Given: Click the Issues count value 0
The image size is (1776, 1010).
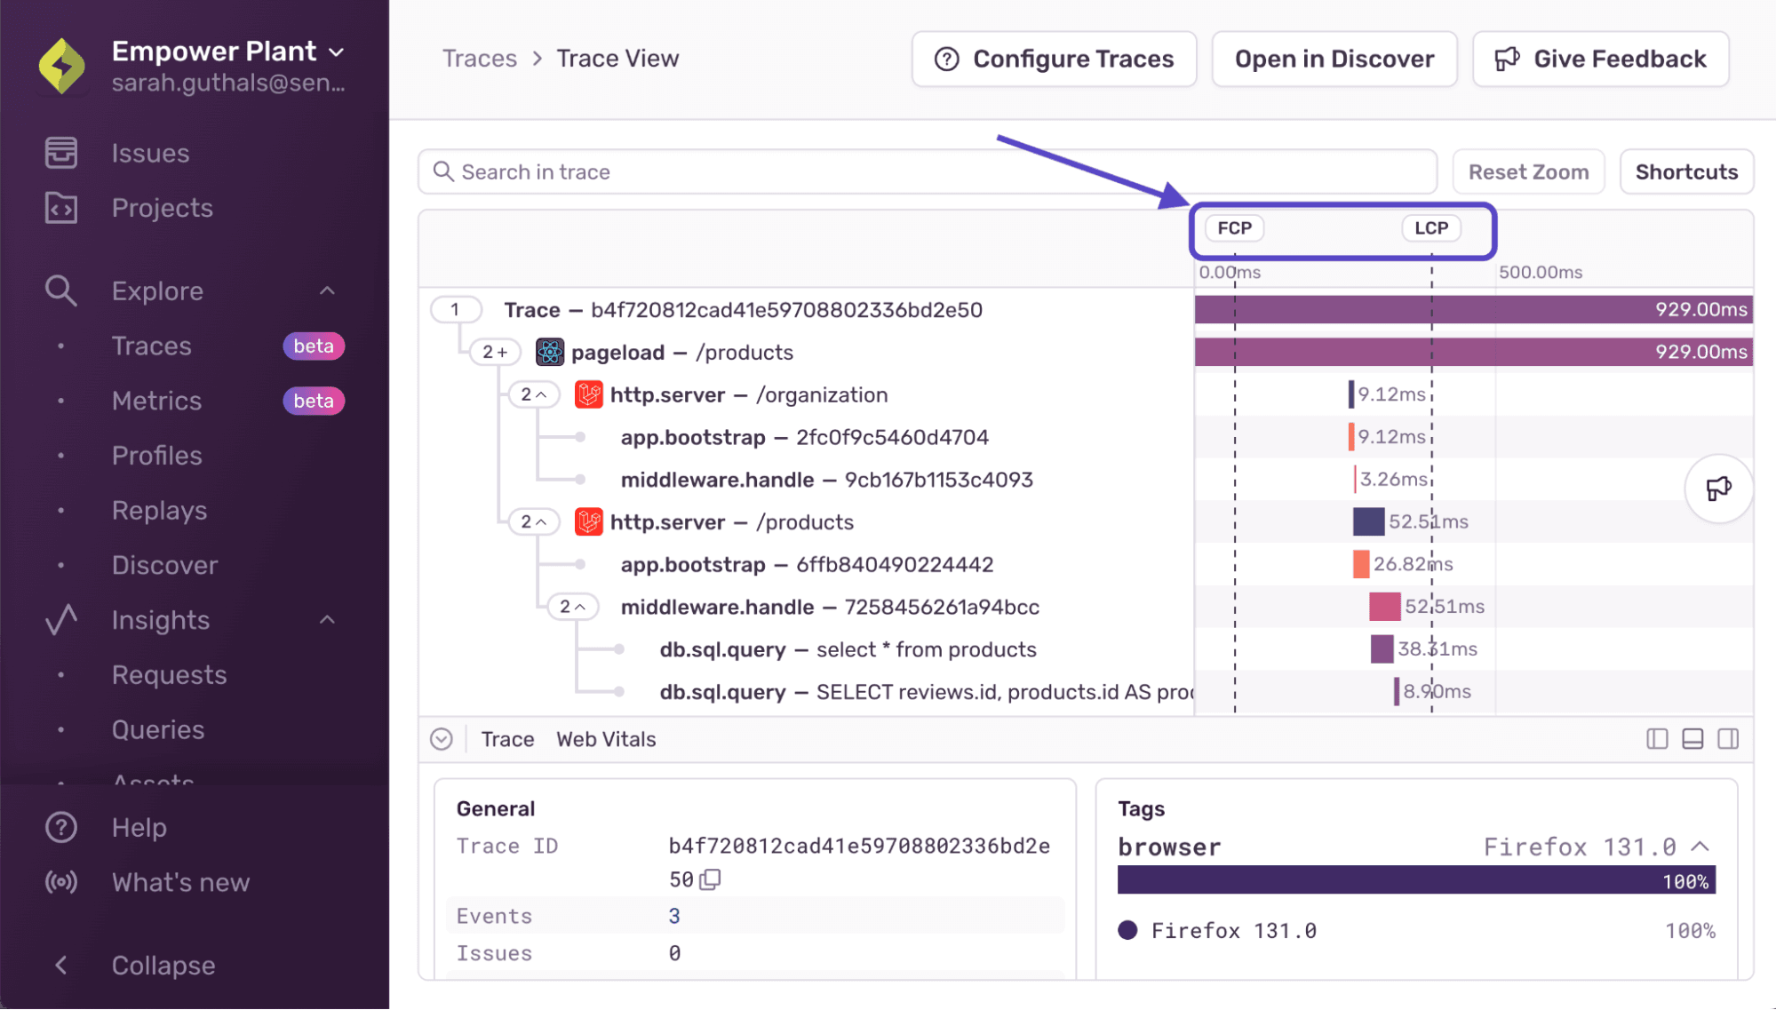Looking at the screenshot, I should point(674,953).
